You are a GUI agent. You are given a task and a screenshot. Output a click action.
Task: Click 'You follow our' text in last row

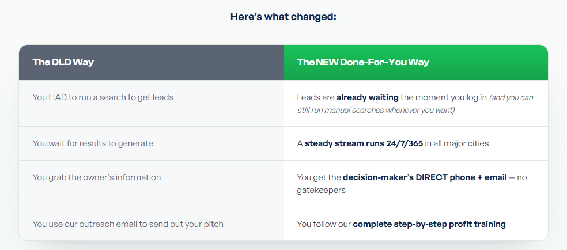tap(324, 224)
